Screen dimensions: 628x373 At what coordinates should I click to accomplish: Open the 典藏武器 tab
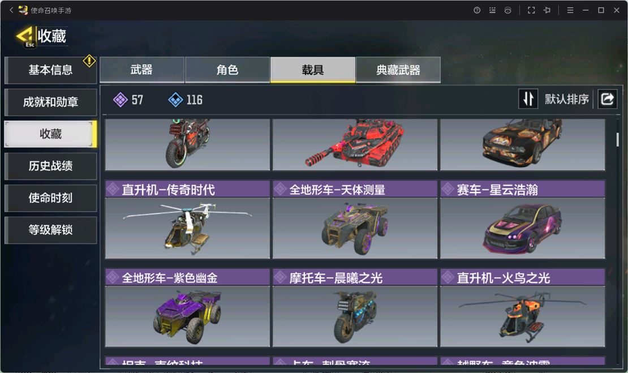pos(398,70)
